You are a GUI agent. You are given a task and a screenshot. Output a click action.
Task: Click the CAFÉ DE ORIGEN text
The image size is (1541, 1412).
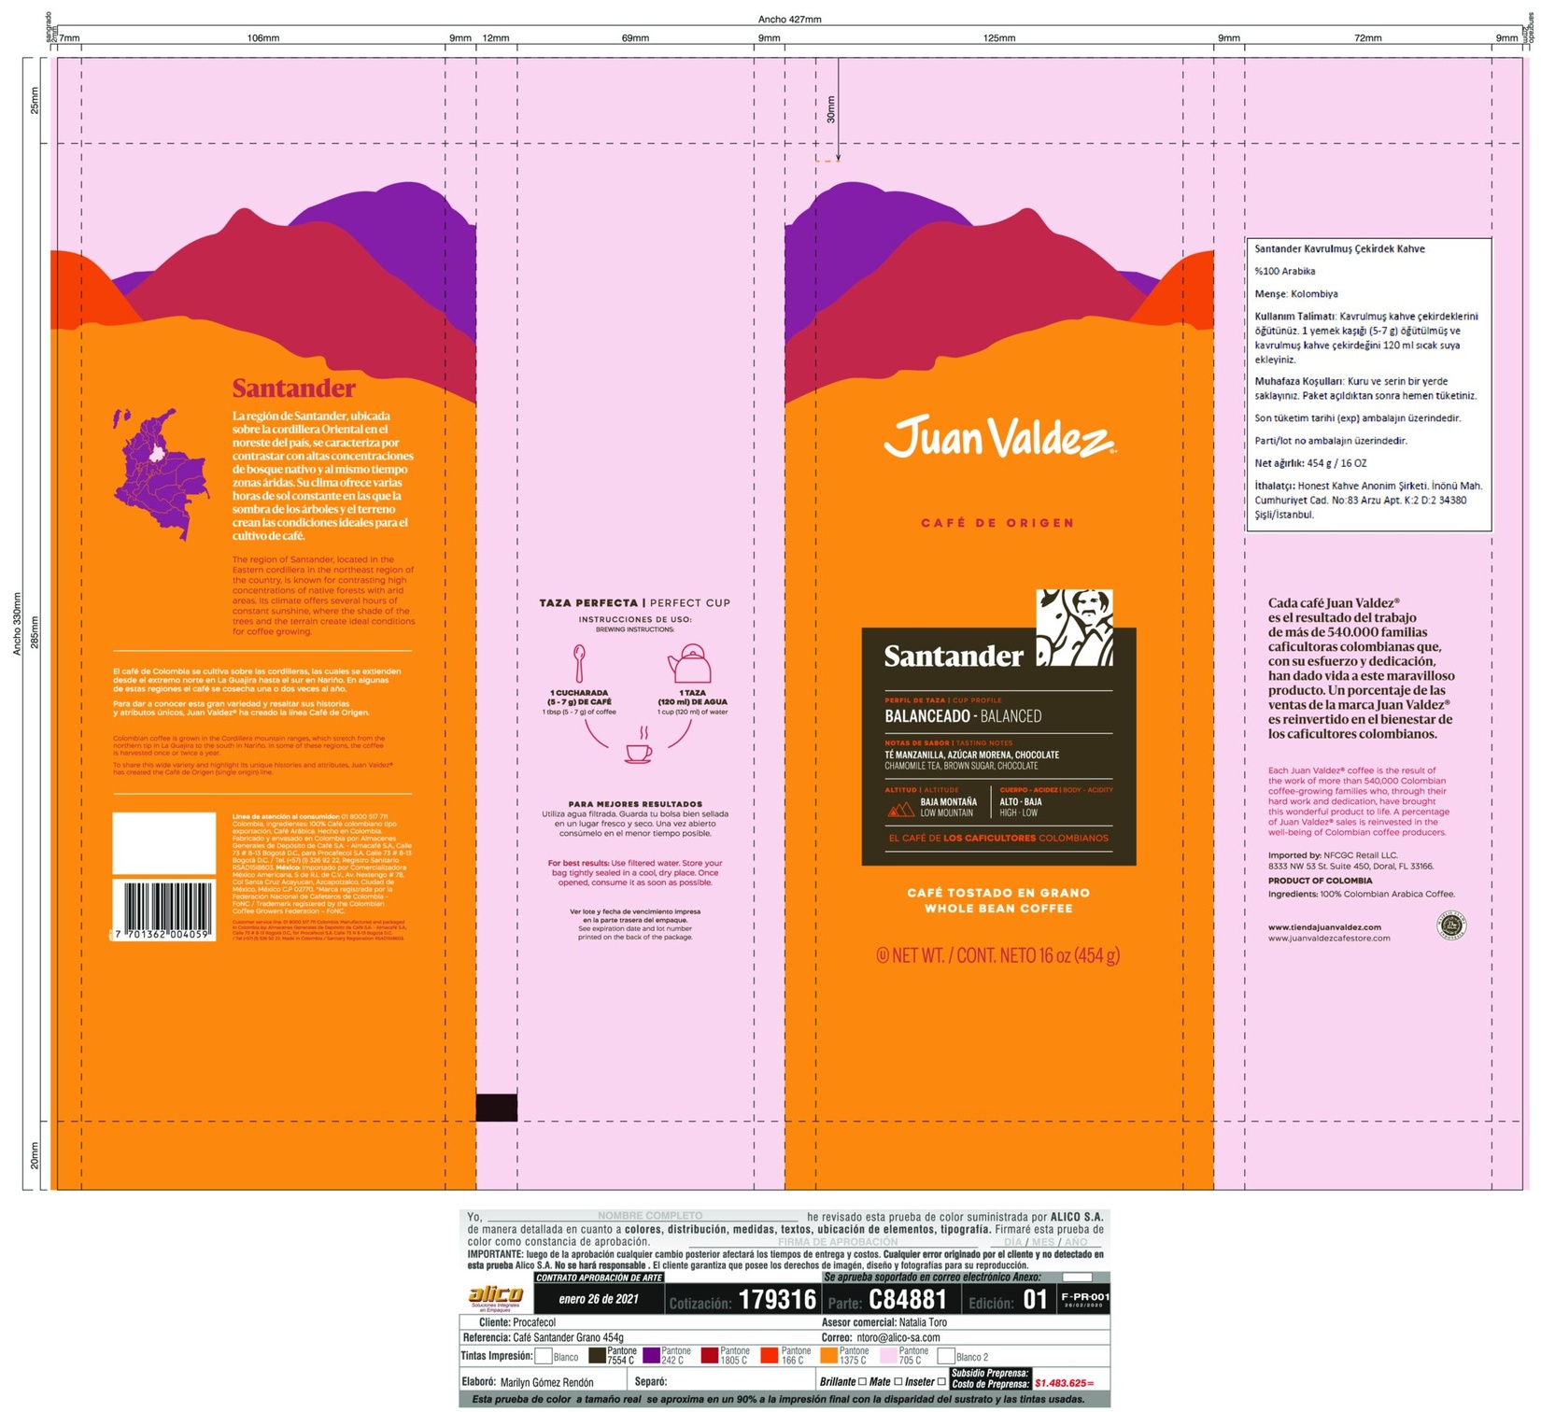click(x=997, y=523)
